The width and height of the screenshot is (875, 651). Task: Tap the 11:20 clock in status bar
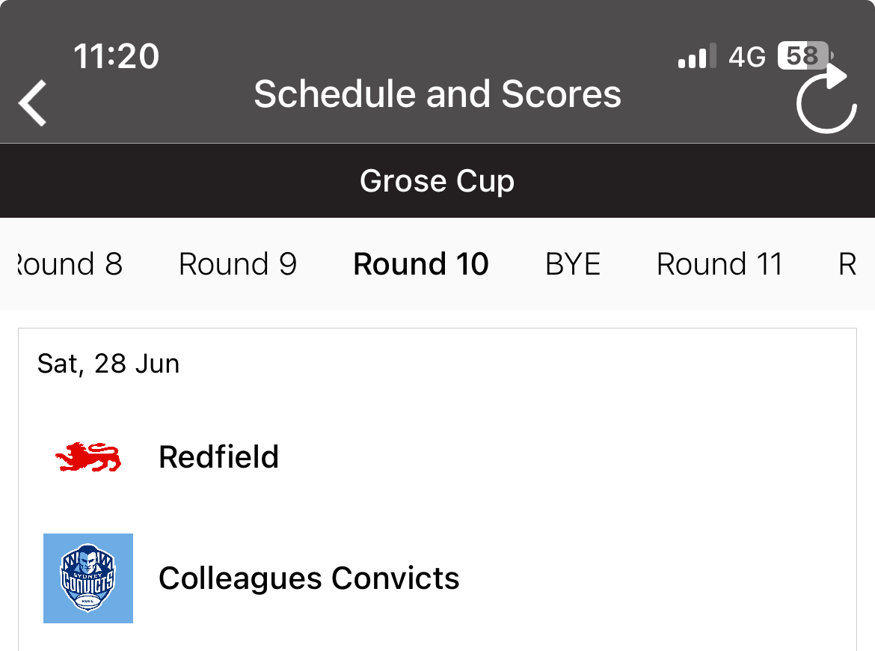coord(116,56)
